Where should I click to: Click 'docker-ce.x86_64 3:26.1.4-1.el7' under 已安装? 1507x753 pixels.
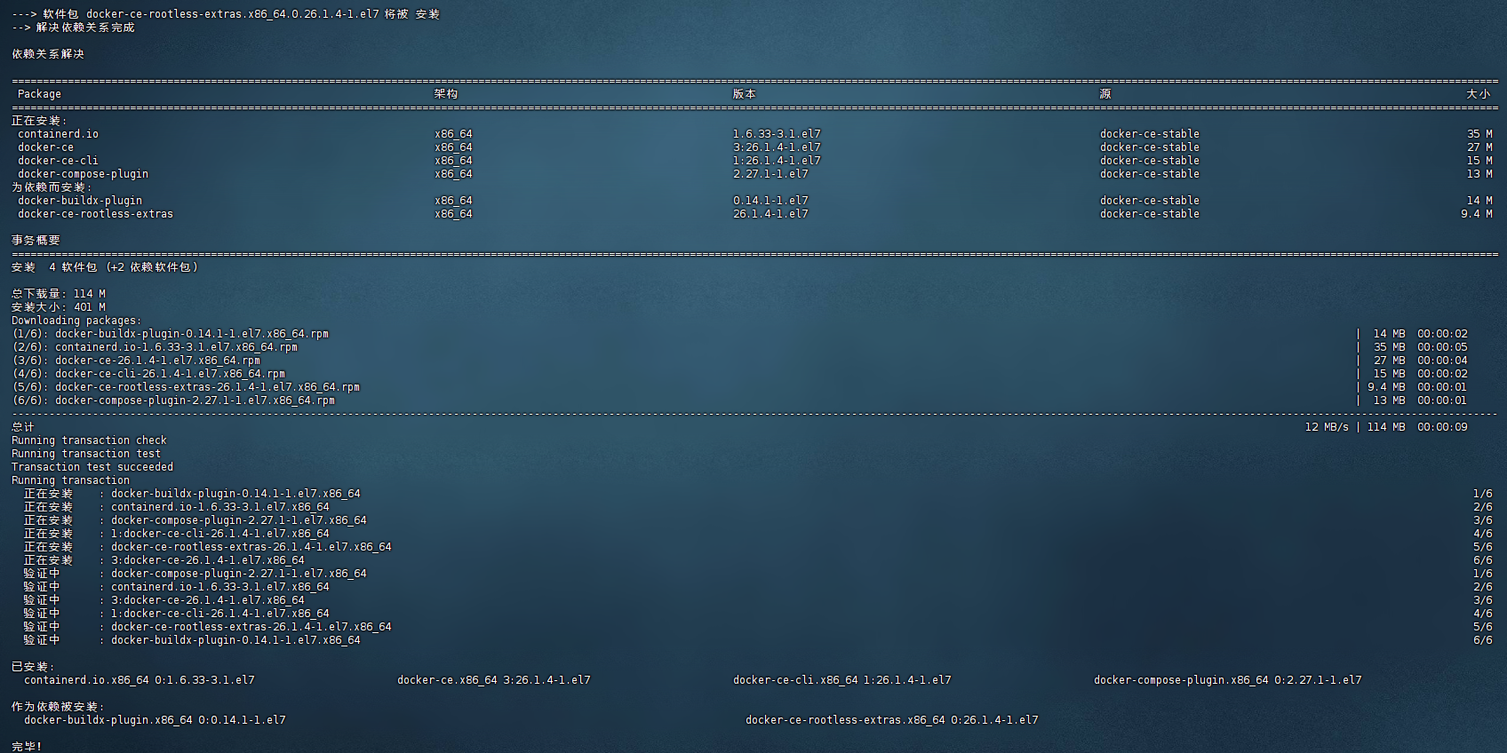(494, 680)
